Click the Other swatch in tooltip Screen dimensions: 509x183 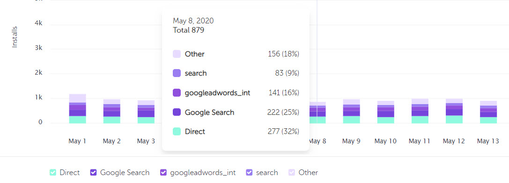tap(177, 54)
